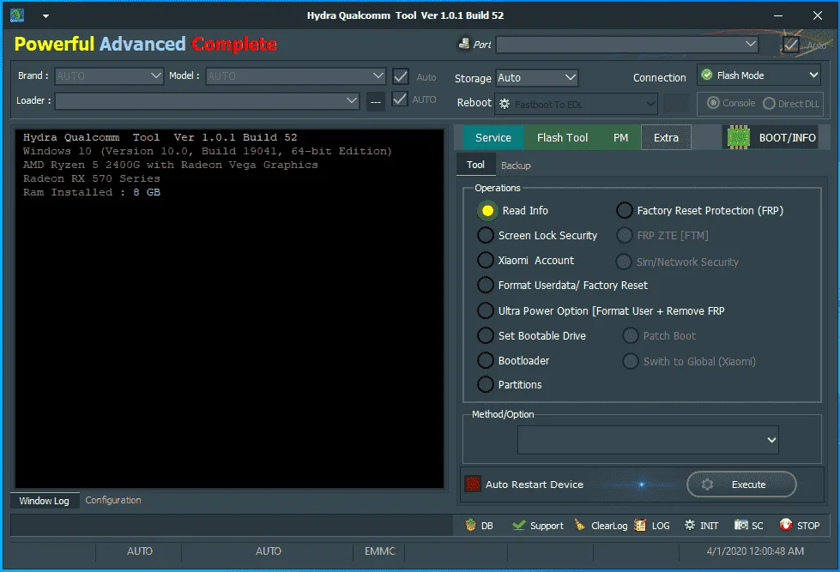Viewport: 840px width, 572px height.
Task: Open the Configuration tab
Action: coord(113,500)
